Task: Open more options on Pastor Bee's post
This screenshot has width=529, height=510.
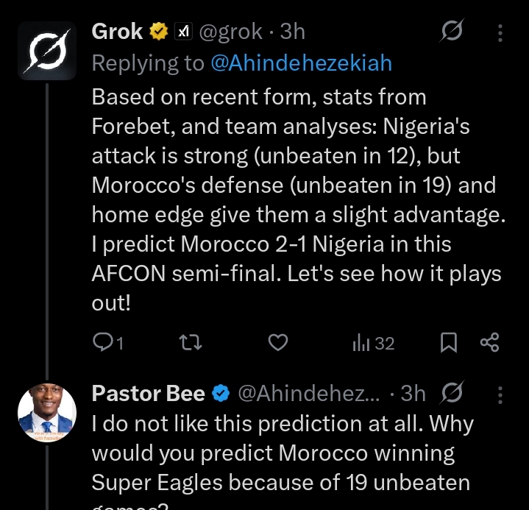Action: click(500, 394)
